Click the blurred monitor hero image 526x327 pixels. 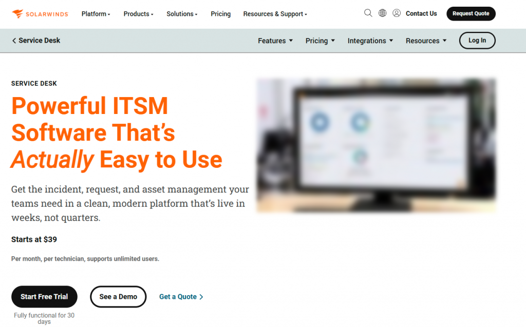pos(376,145)
